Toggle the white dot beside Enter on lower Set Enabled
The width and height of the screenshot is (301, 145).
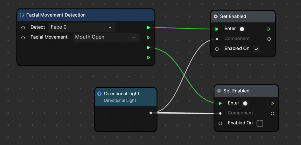(245, 104)
